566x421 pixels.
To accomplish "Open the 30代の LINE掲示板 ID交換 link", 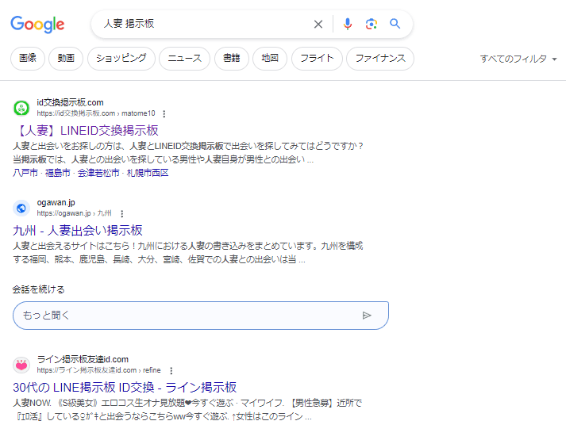I will click(125, 387).
